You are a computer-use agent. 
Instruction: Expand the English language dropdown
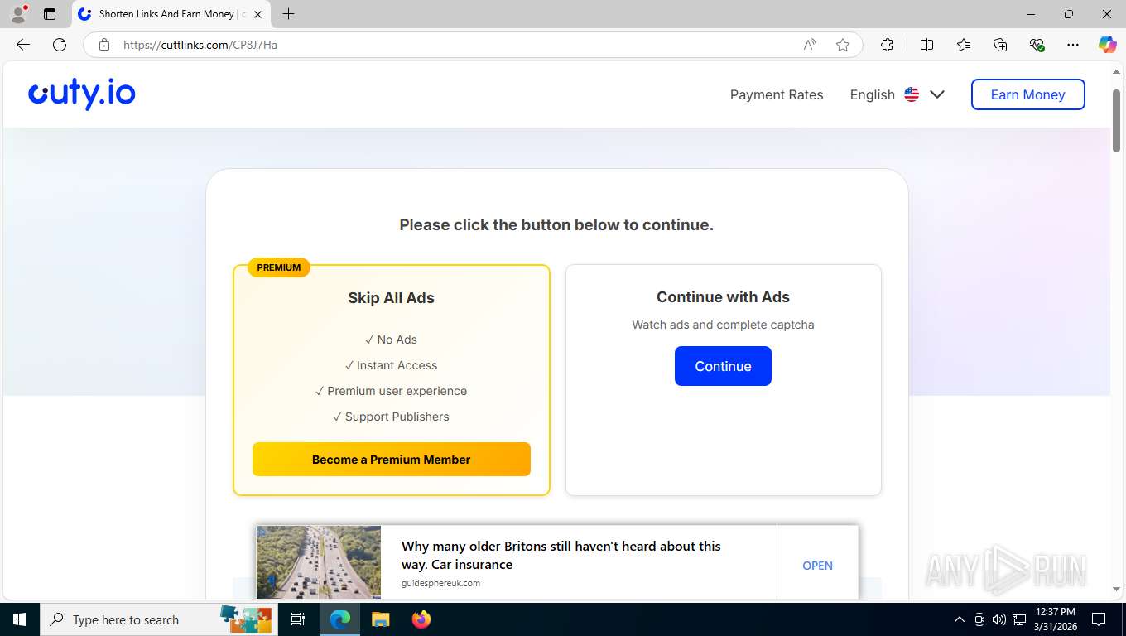[x=897, y=94]
